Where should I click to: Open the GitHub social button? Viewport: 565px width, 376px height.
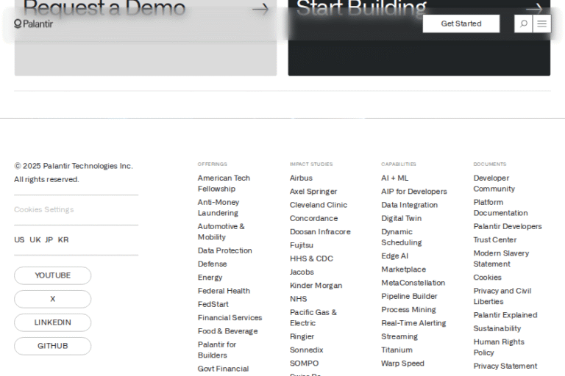click(x=53, y=346)
